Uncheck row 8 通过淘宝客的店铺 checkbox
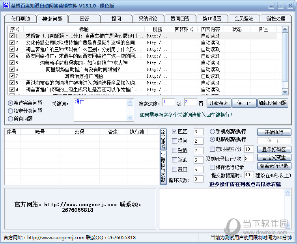297x244 pixels. point(12,83)
